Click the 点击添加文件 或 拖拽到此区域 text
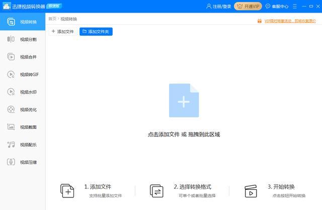The height and width of the screenshot is (210, 322). tap(184, 134)
